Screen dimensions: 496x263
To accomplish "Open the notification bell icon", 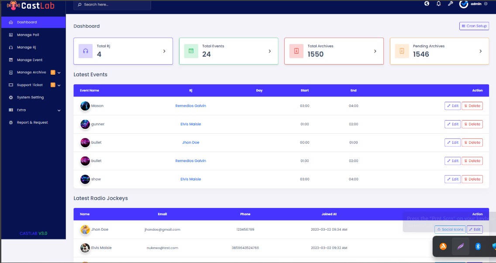I will tap(439, 4).
